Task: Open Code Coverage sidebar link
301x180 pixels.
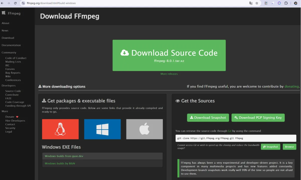Action: point(15,102)
